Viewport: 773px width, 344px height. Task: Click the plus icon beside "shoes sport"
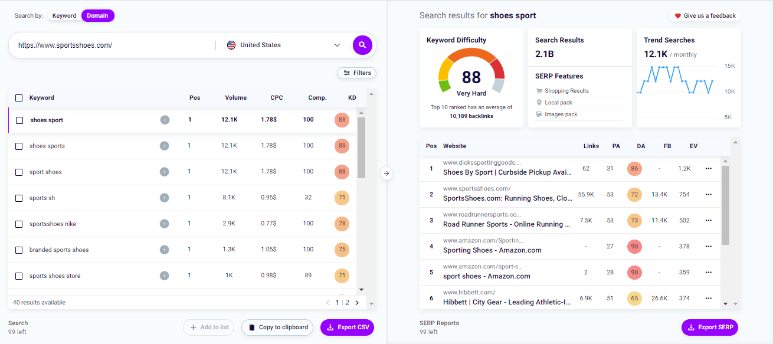tap(165, 119)
